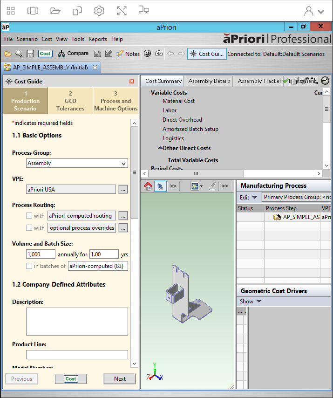Screen dimensions: 333x398
Task: Click the Cost button at Cost Guide bottom
Action: [x=71, y=379]
